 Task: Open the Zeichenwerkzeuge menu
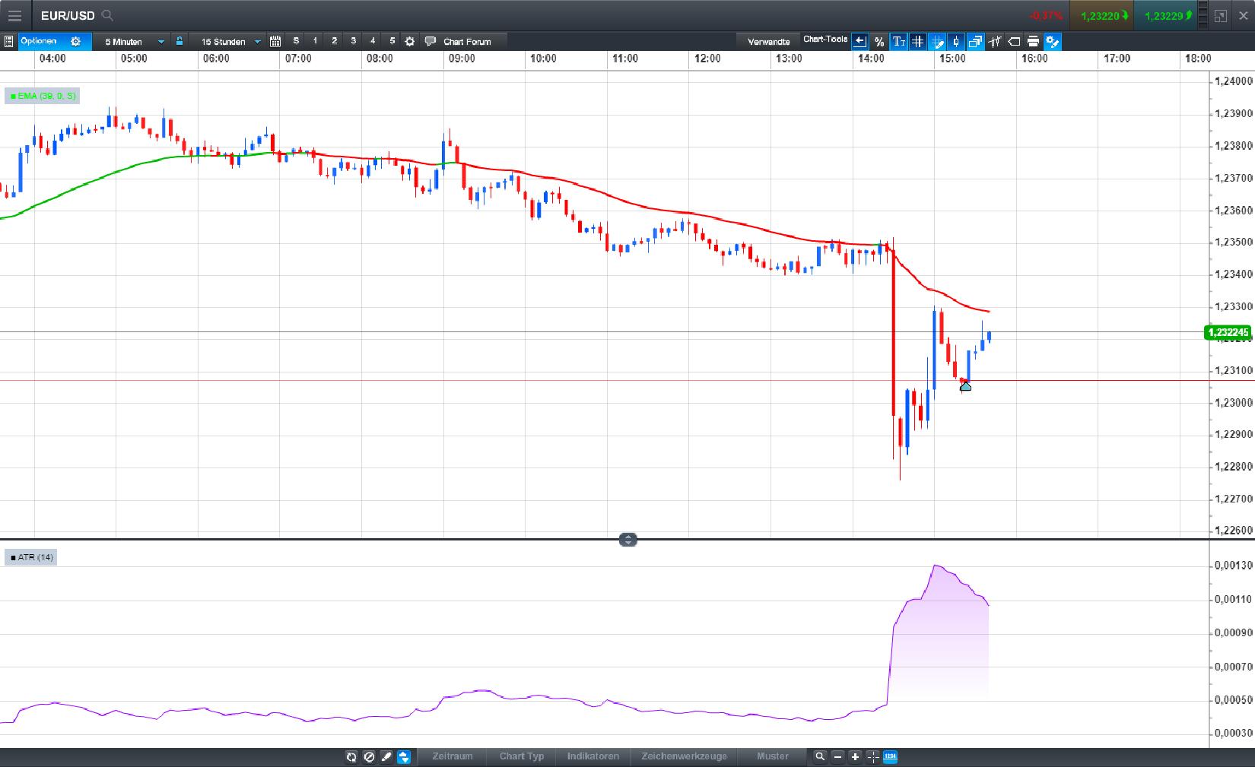pos(684,756)
